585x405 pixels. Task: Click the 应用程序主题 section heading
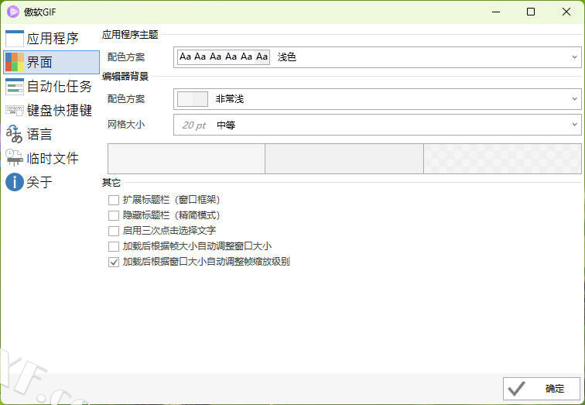(x=130, y=35)
